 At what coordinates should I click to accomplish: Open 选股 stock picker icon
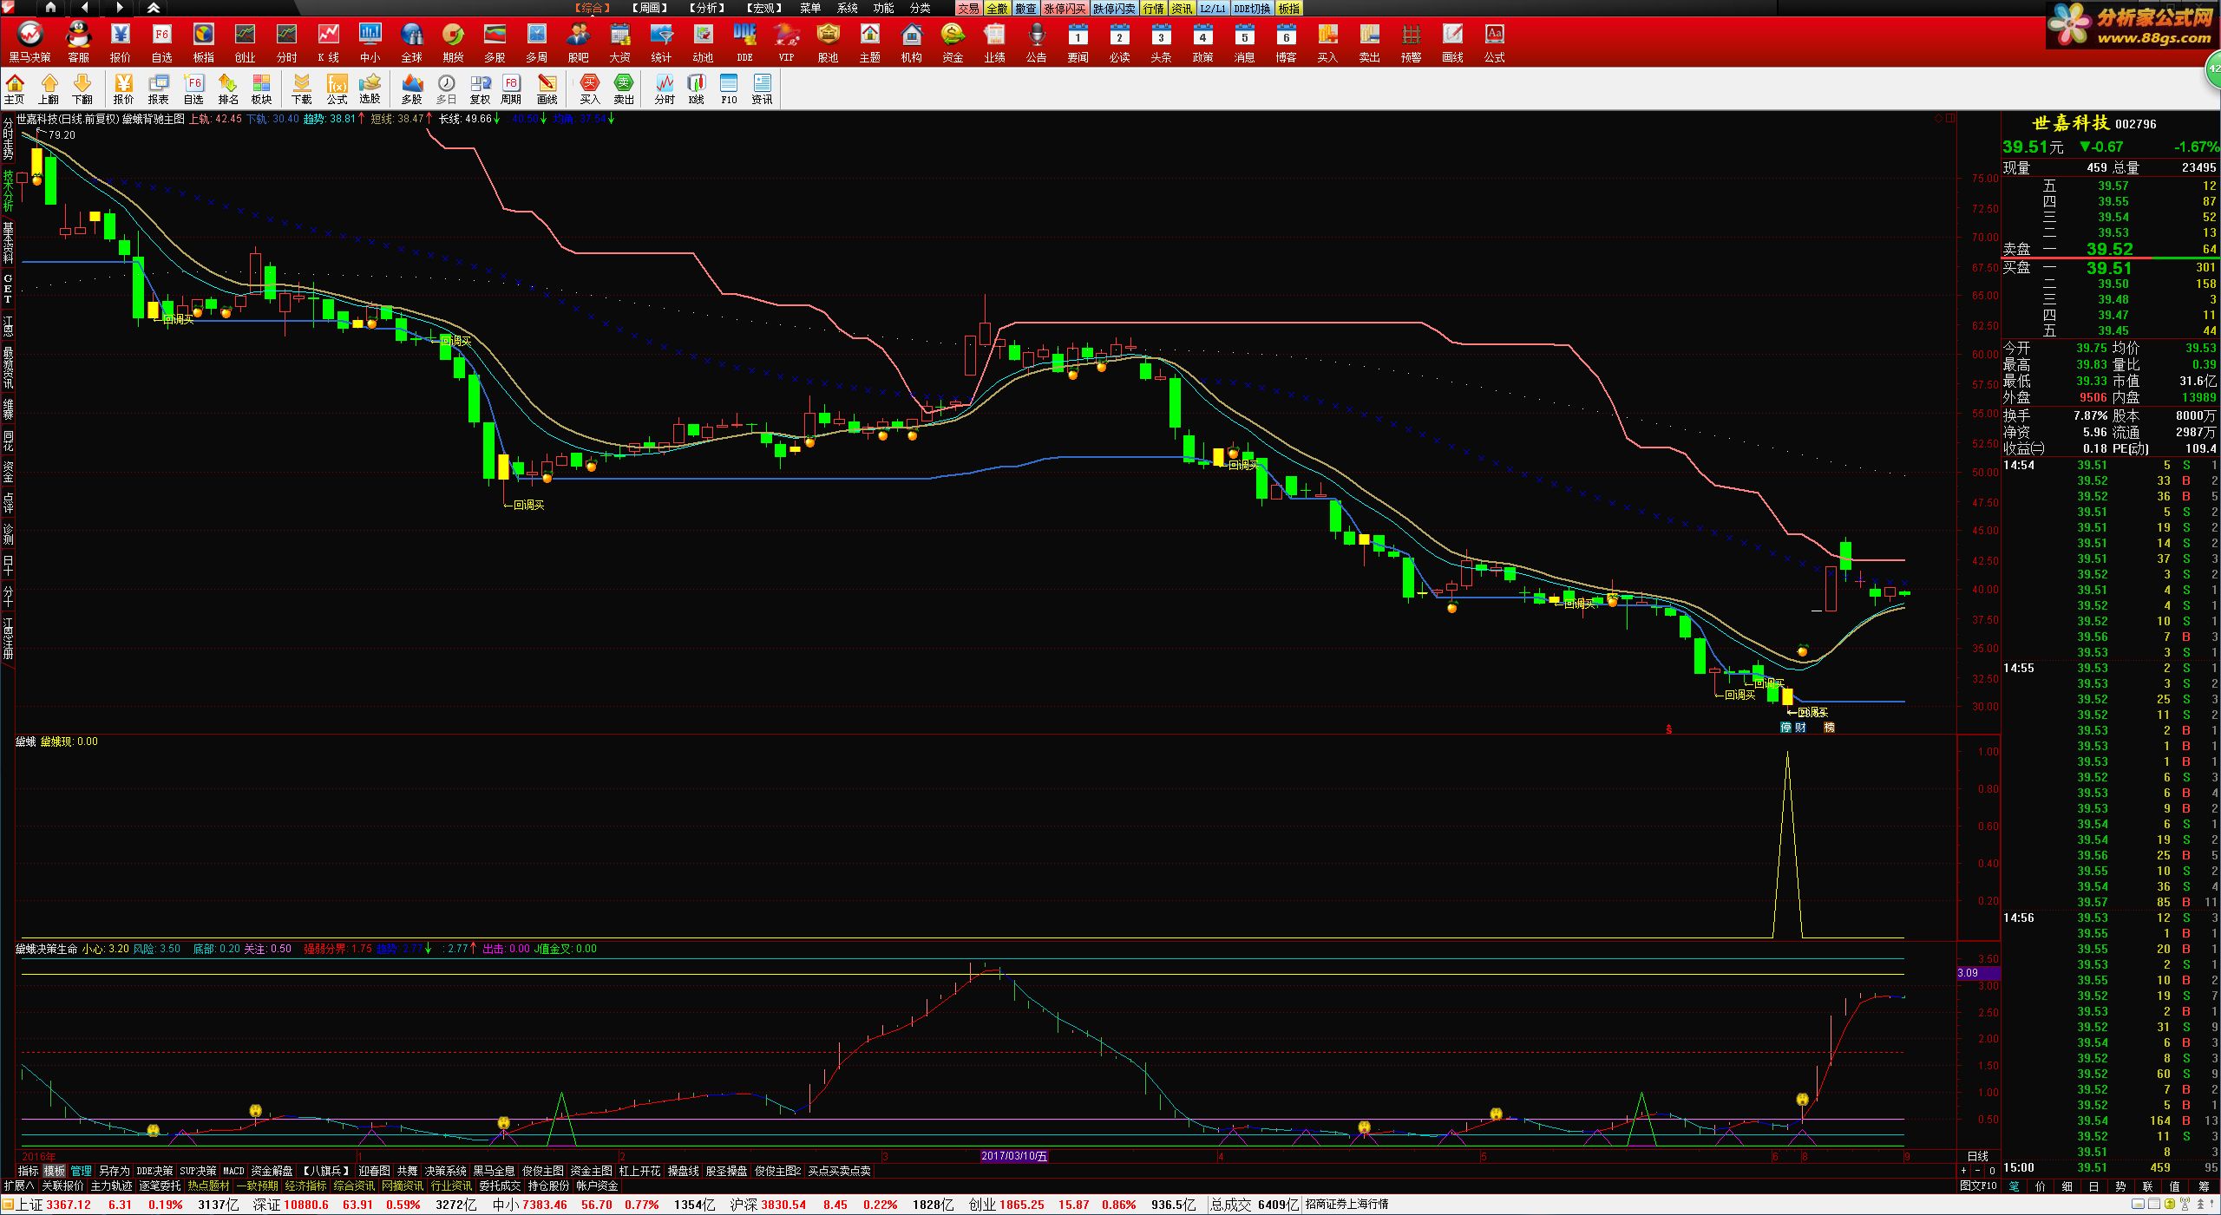(x=370, y=88)
